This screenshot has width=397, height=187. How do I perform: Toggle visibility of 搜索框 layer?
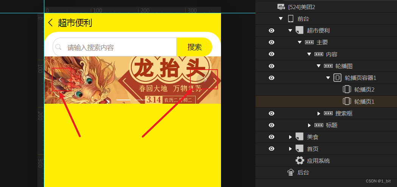pos(271,113)
